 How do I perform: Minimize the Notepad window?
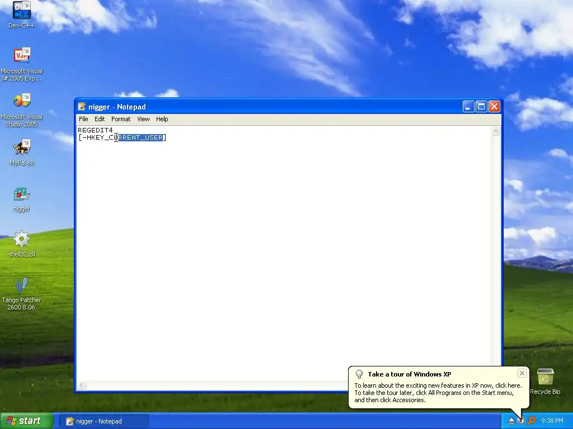click(468, 107)
